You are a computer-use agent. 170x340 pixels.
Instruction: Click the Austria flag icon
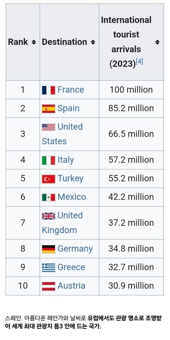pyautogui.click(x=48, y=286)
